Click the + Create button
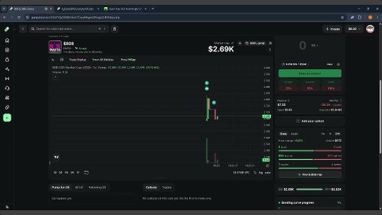The image size is (382, 215). tap(333, 29)
